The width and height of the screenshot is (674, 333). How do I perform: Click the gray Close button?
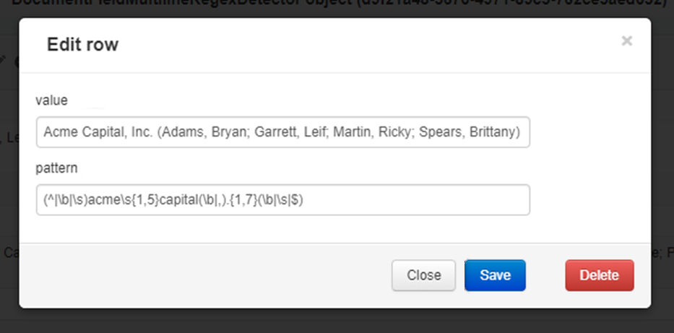[x=423, y=275]
